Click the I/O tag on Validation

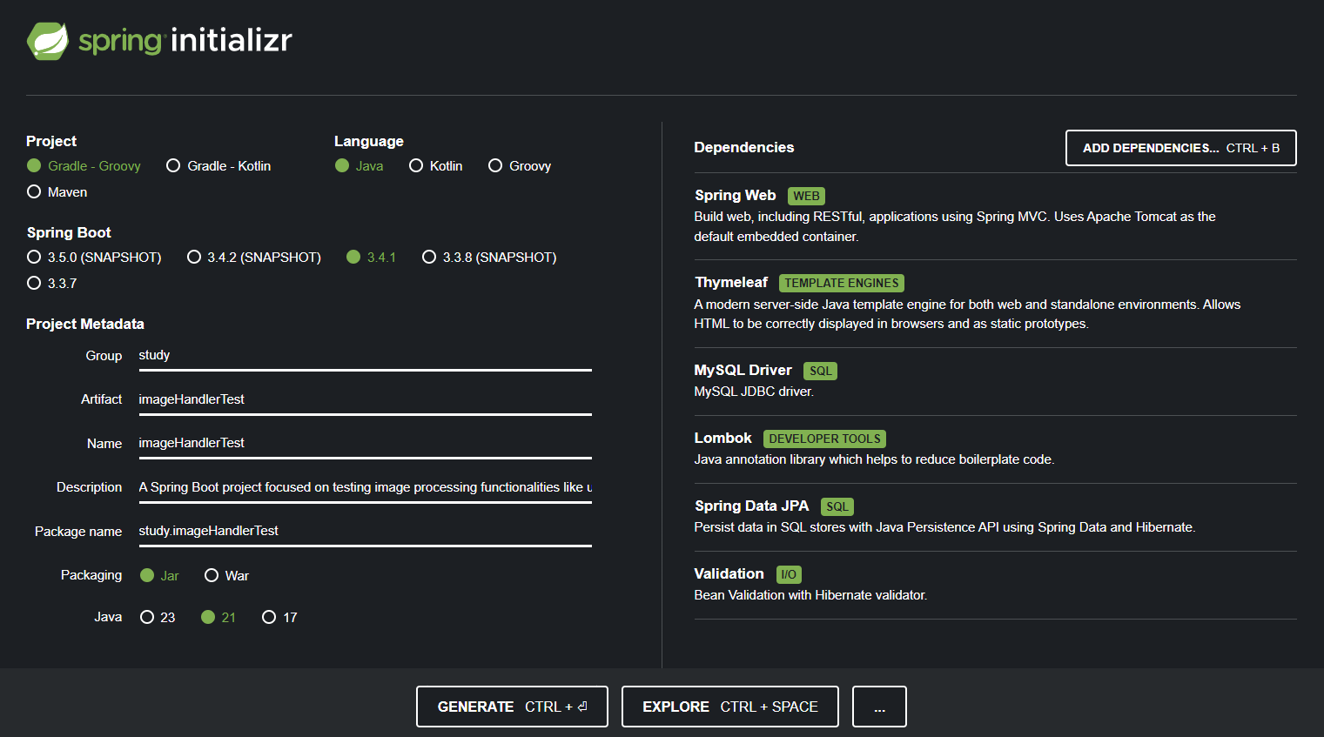pyautogui.click(x=789, y=574)
